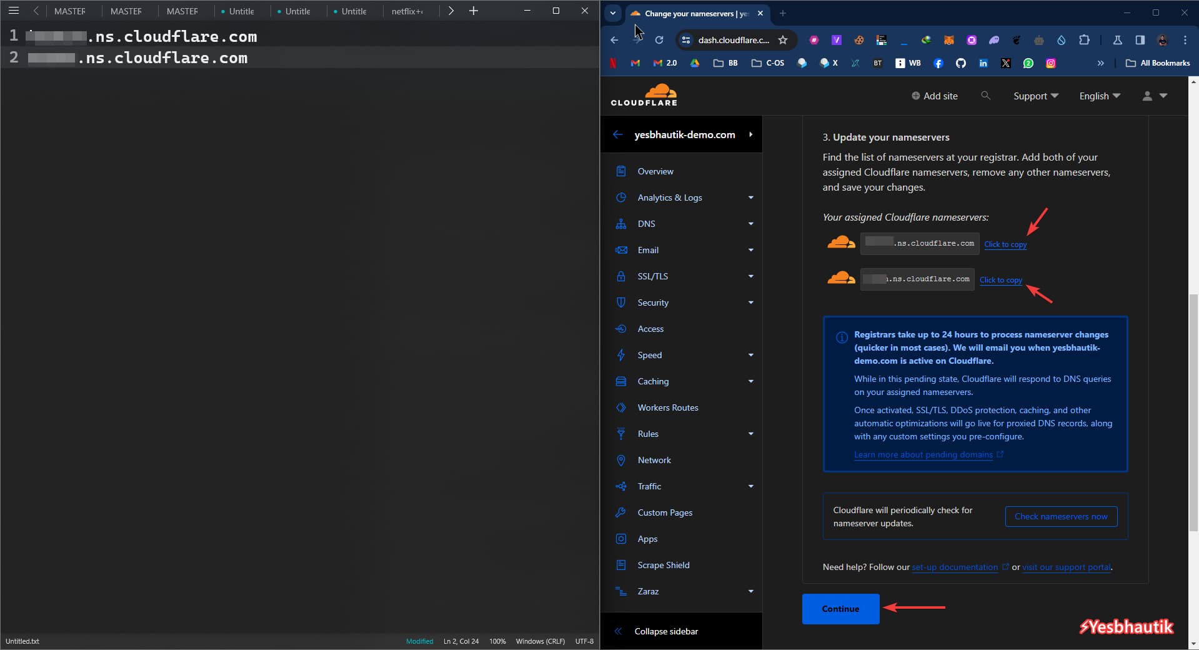The width and height of the screenshot is (1199, 650).
Task: Reload the Cloudflare page in browser
Action: click(659, 40)
